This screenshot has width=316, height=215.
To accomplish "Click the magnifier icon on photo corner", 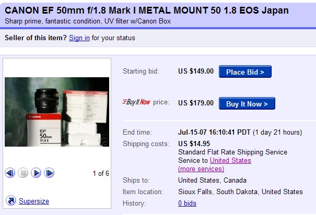I will pyautogui.click(x=104, y=141).
